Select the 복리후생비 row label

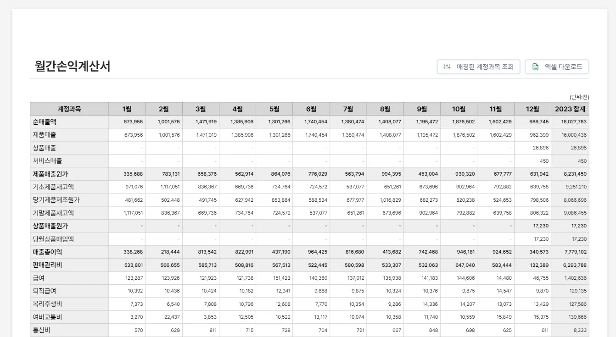coord(47,304)
